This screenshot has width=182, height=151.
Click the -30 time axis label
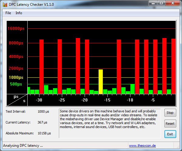pyautogui.click(x=39, y=100)
